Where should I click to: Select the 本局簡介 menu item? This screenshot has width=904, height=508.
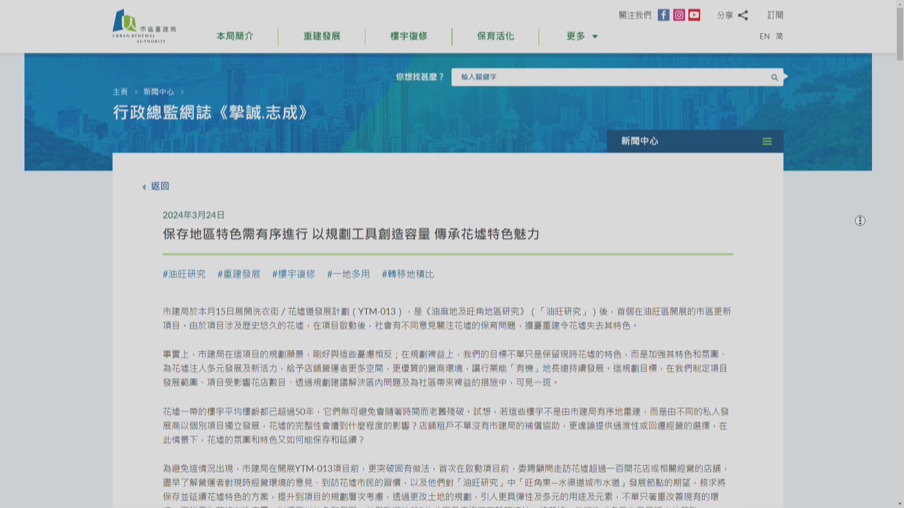(x=235, y=36)
